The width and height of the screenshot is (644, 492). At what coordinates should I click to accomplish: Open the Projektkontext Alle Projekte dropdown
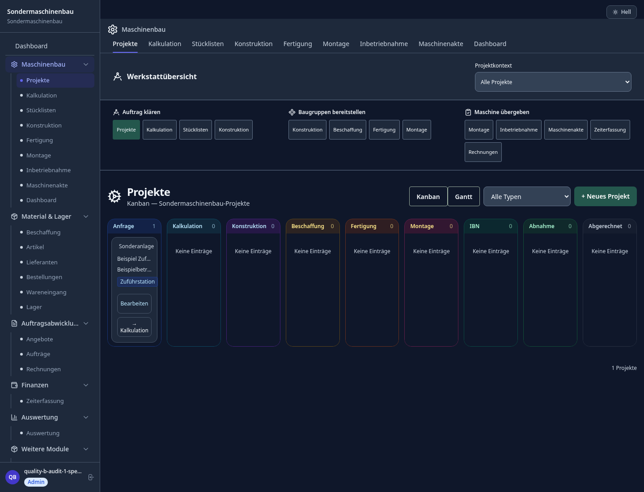click(x=553, y=82)
